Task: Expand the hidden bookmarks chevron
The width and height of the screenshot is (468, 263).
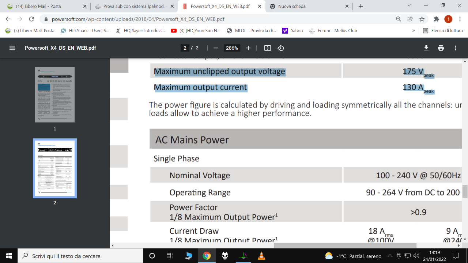Action: click(414, 31)
